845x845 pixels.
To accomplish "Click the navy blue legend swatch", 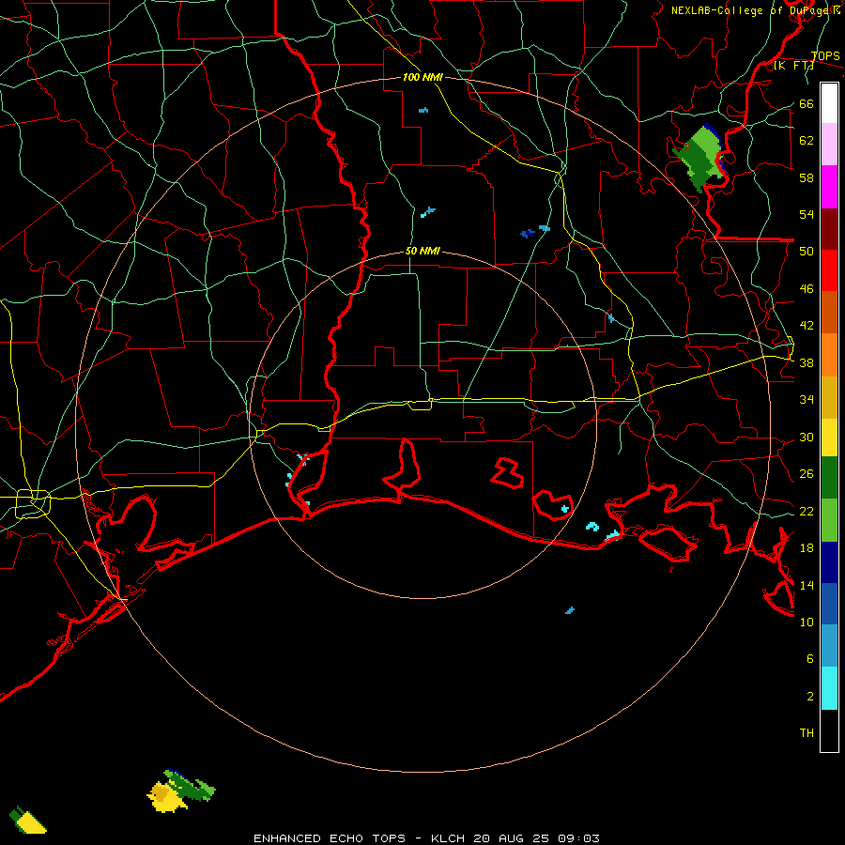I will pyautogui.click(x=829, y=562).
